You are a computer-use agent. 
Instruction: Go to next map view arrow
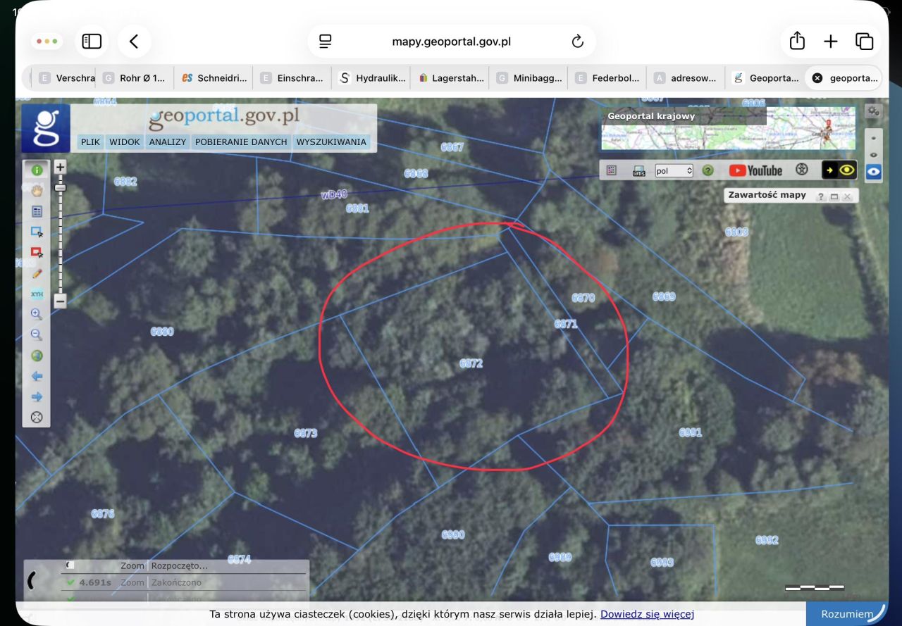[37, 396]
